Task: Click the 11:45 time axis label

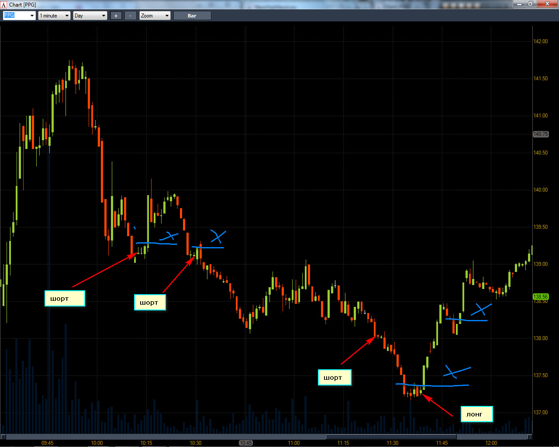Action: [442, 443]
